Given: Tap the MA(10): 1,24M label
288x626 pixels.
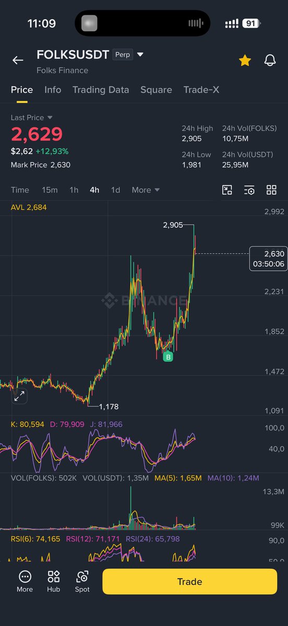Looking at the screenshot, I should 233,477.
